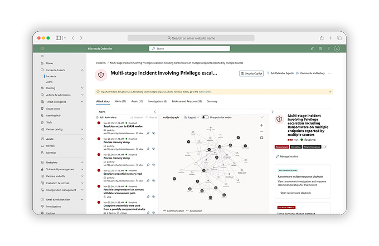Image resolution: width=379 pixels, height=246 pixels.
Task: Collapse the Alerts panel with chevron
Action: (x=154, y=111)
